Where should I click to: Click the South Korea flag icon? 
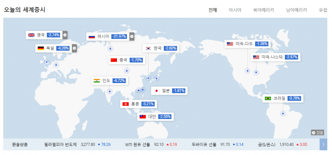tap(149, 48)
